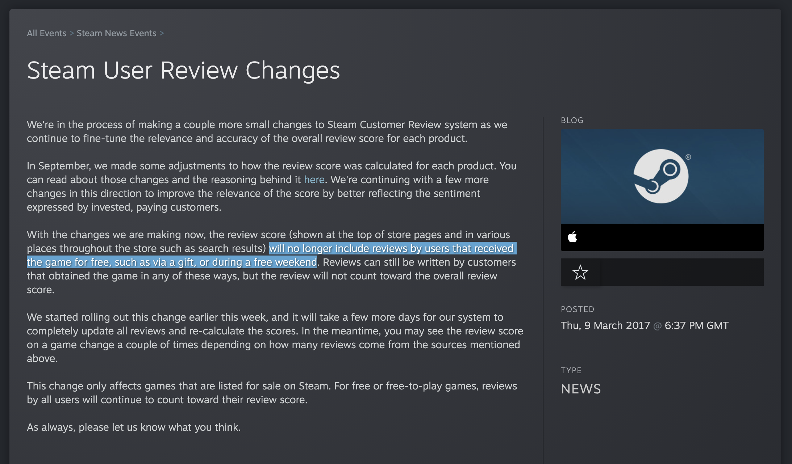Click the registered trademark symbol by logo
This screenshot has width=792, height=464.
pos(688,157)
